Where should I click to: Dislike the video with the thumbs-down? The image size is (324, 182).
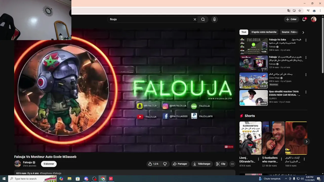pyautogui.click(x=165, y=164)
